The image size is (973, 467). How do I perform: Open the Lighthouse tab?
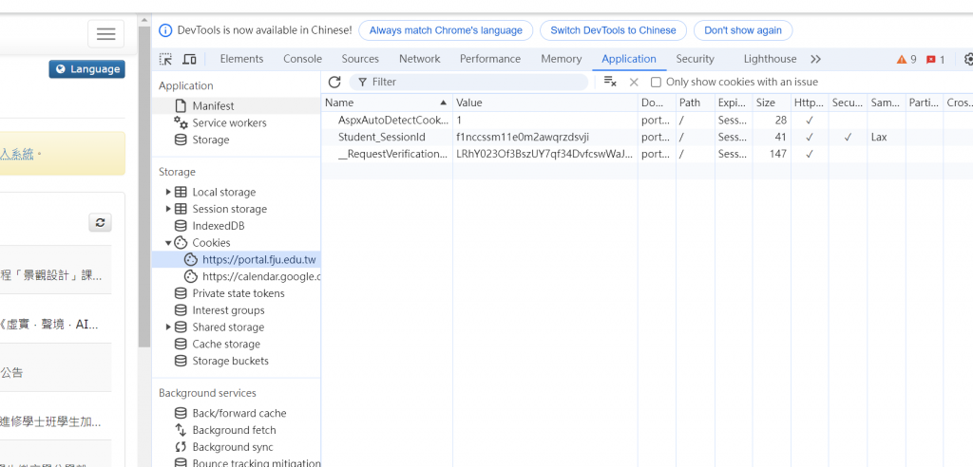tap(770, 59)
